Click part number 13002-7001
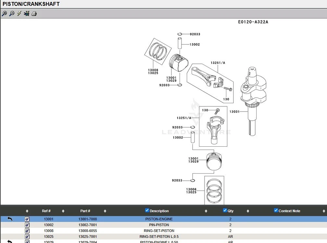The height and width of the screenshot is (243, 327). click(88, 225)
